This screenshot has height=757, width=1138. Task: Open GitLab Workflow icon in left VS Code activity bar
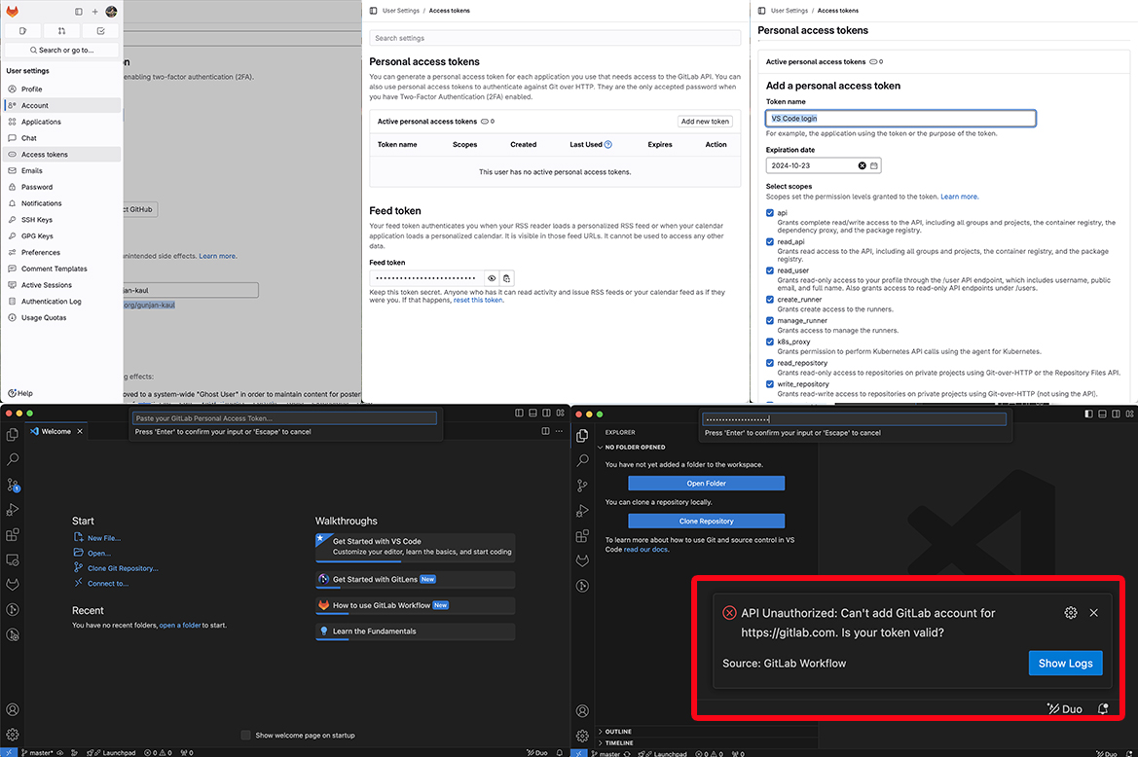coord(13,585)
